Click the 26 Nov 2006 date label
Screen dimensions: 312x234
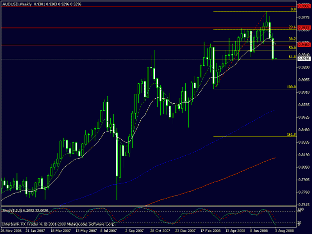point(11,231)
